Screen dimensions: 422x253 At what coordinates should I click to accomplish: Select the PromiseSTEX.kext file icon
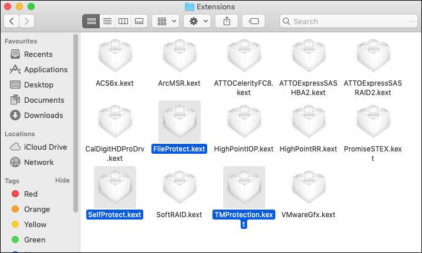373,122
